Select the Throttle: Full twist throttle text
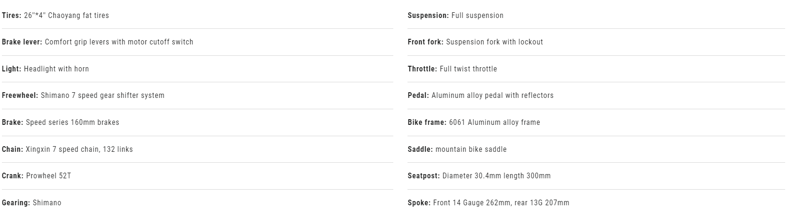The height and width of the screenshot is (210, 788). pyautogui.click(x=452, y=69)
